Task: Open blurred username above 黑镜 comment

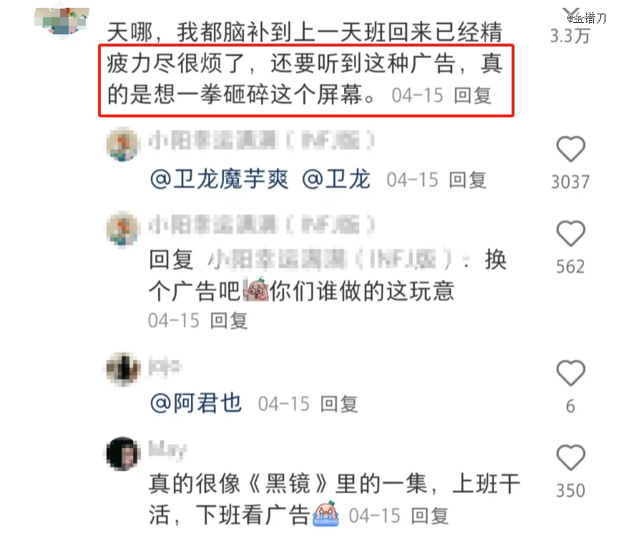Action: 167,449
